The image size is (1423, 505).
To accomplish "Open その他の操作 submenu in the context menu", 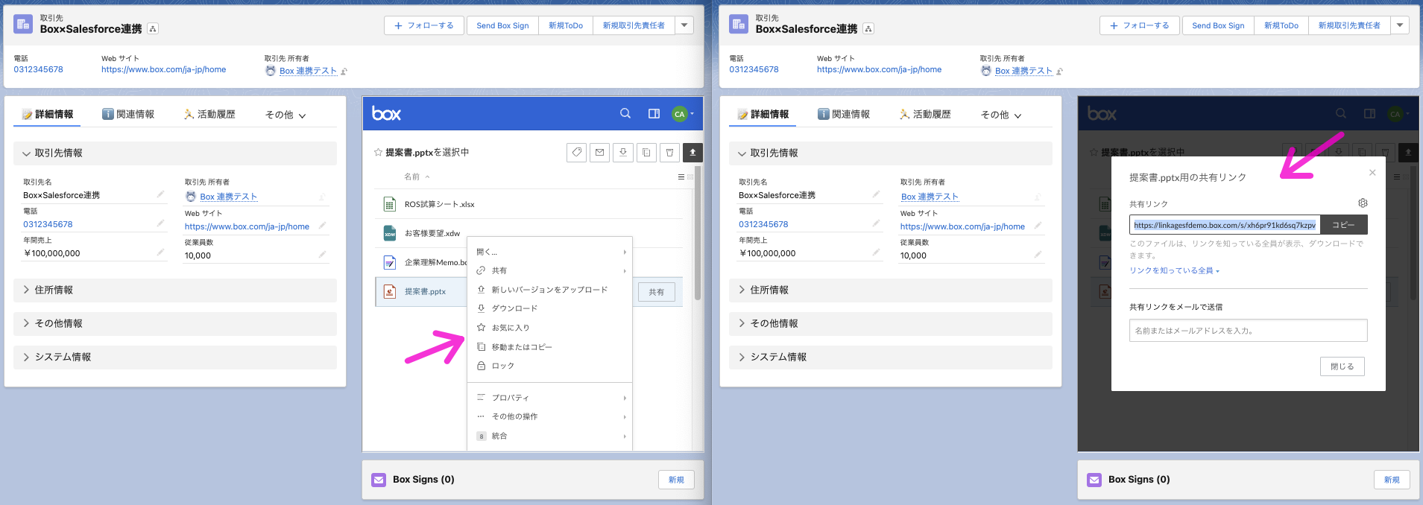I will click(550, 416).
